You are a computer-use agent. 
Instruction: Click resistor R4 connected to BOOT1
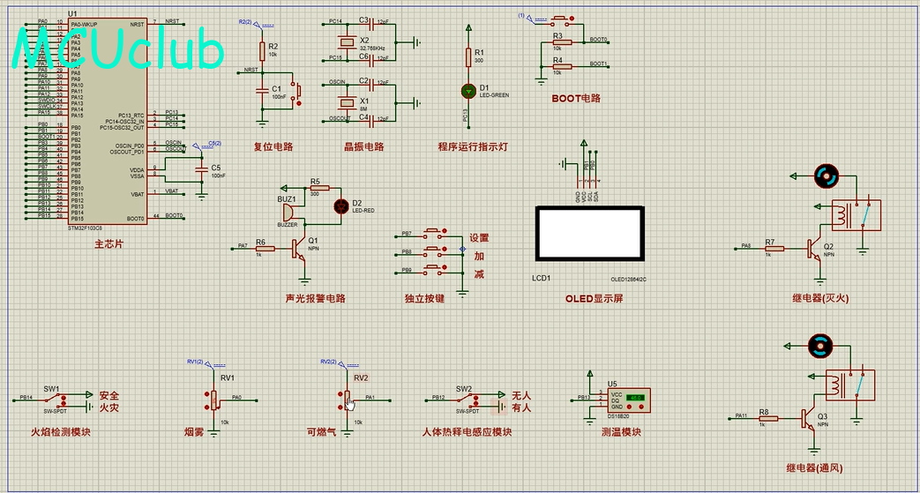[x=562, y=67]
